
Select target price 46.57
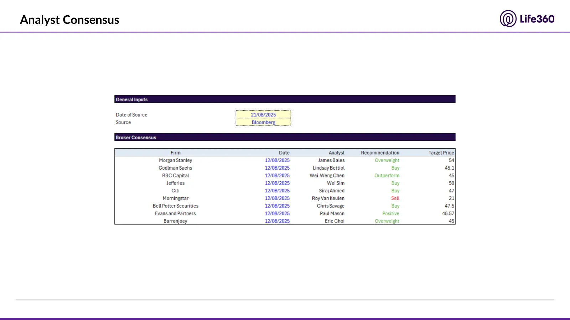click(448, 213)
